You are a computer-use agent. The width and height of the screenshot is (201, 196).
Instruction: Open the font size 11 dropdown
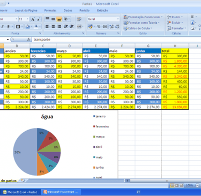click(27, 19)
